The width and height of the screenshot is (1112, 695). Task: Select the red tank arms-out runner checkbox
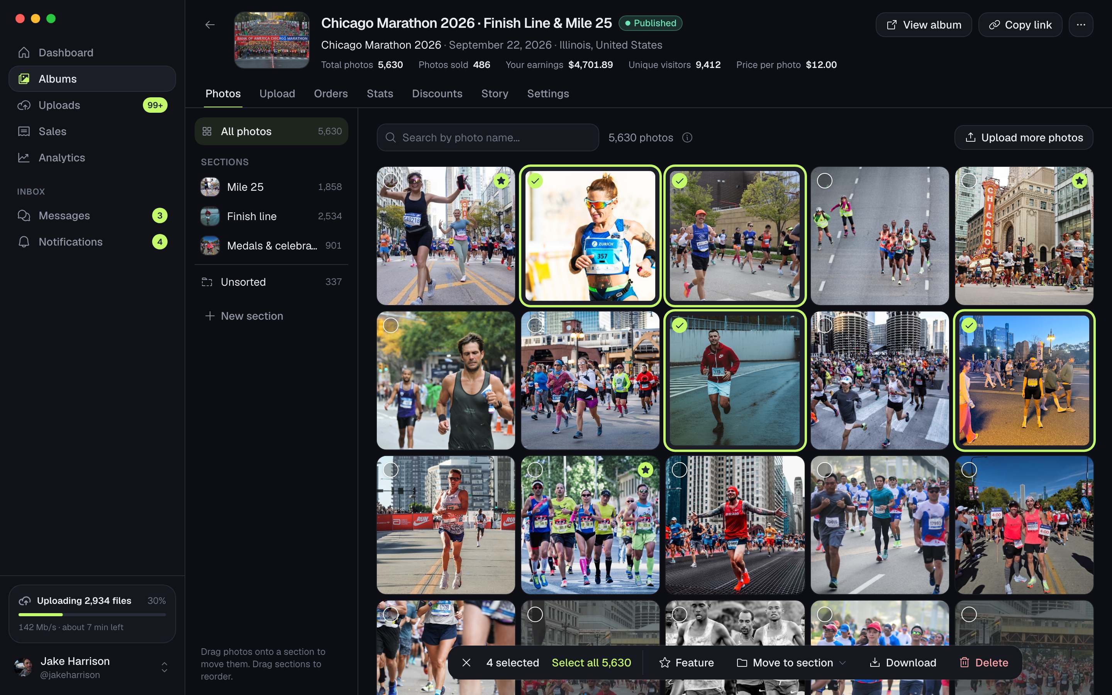(x=680, y=470)
